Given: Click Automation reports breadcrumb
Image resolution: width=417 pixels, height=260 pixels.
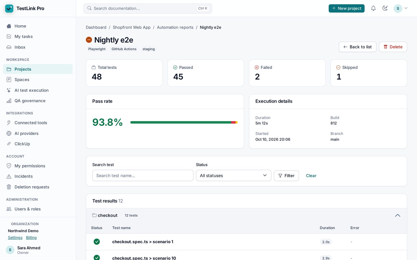Looking at the screenshot, I should pos(175,27).
